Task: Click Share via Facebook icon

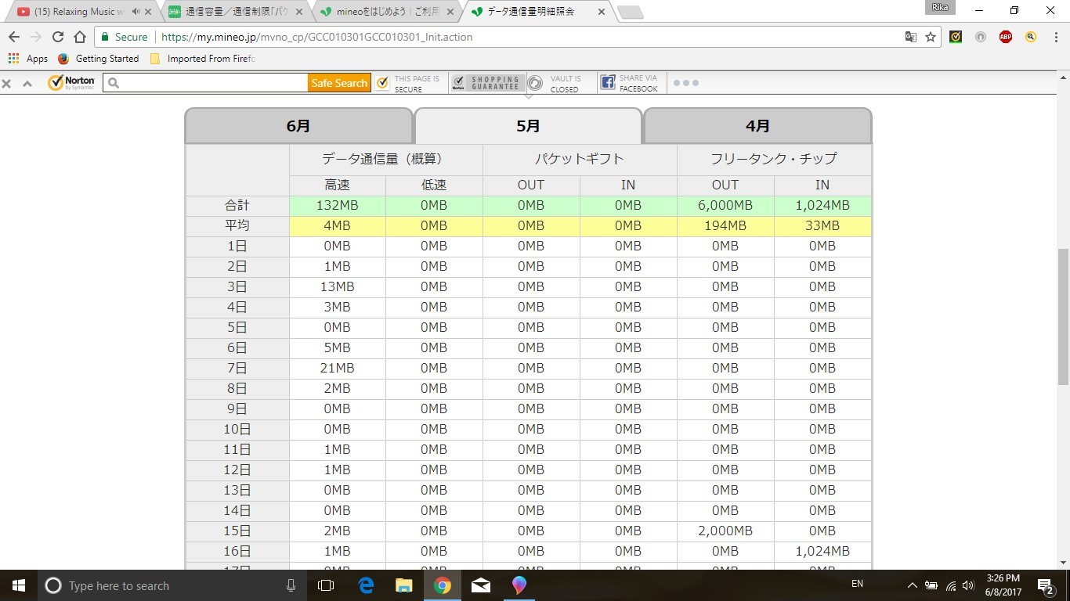Action: [x=608, y=83]
